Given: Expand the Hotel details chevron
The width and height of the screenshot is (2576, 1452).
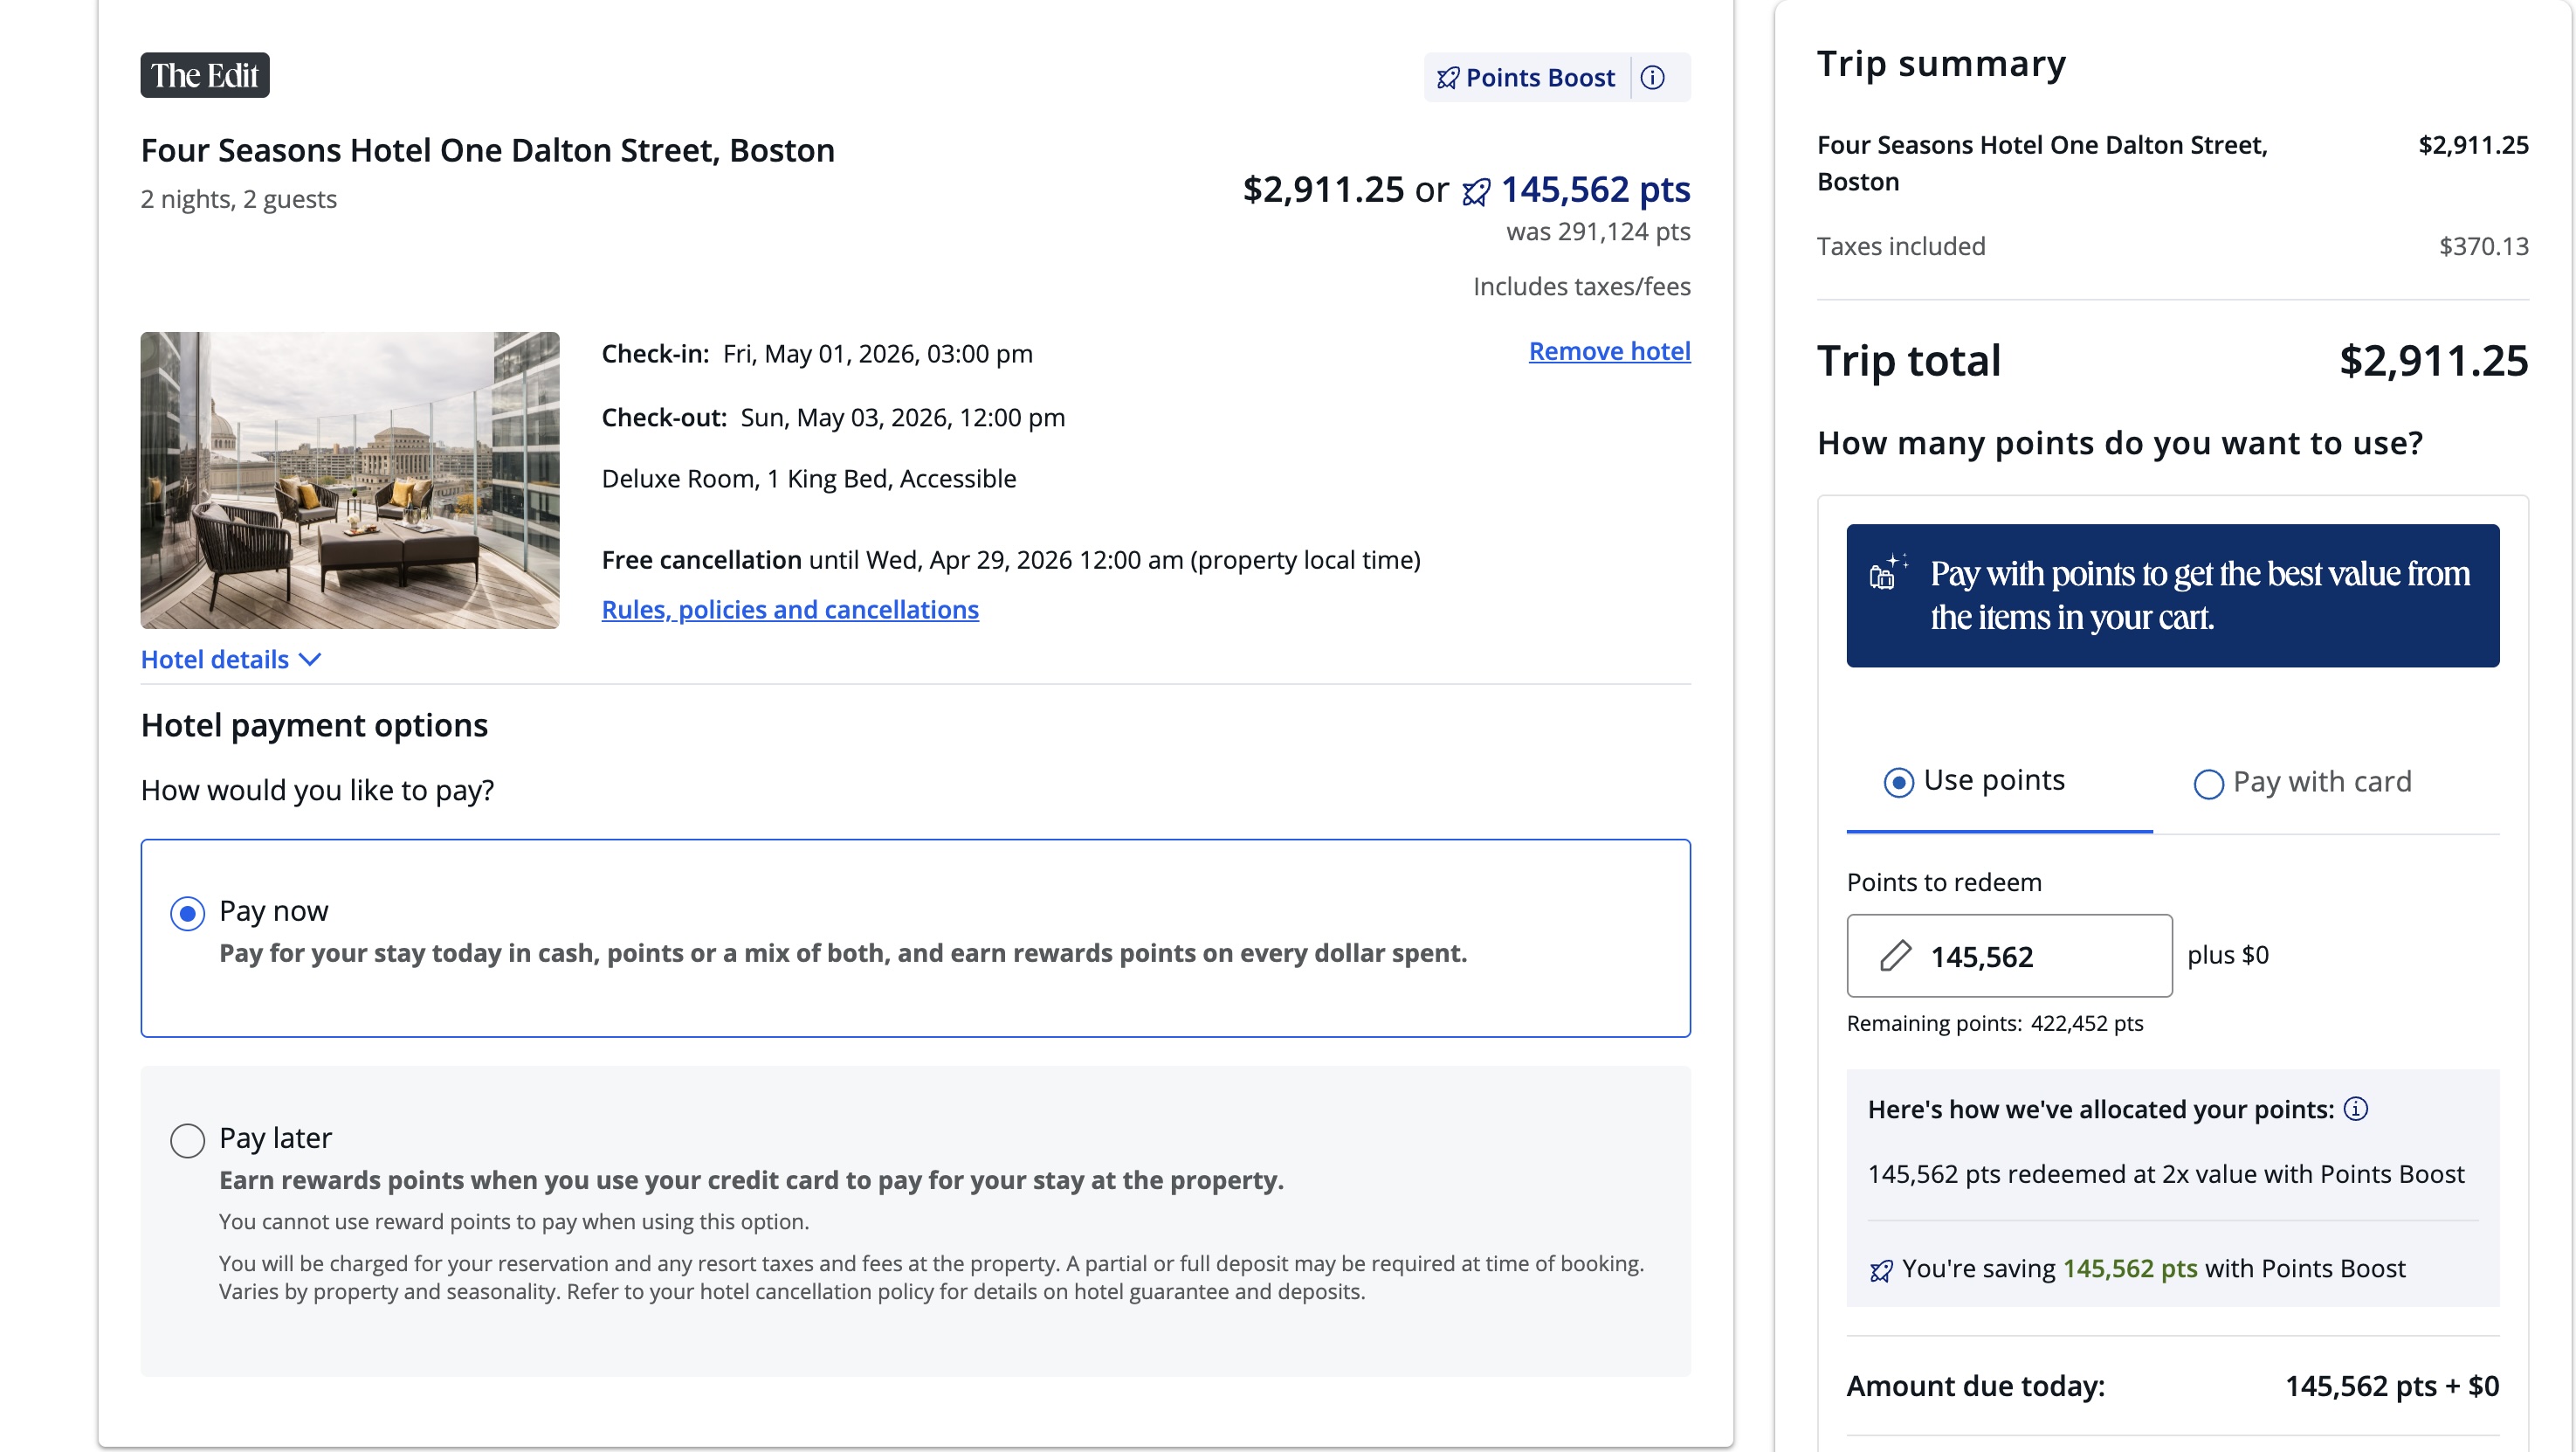Looking at the screenshot, I should pyautogui.click(x=310, y=660).
